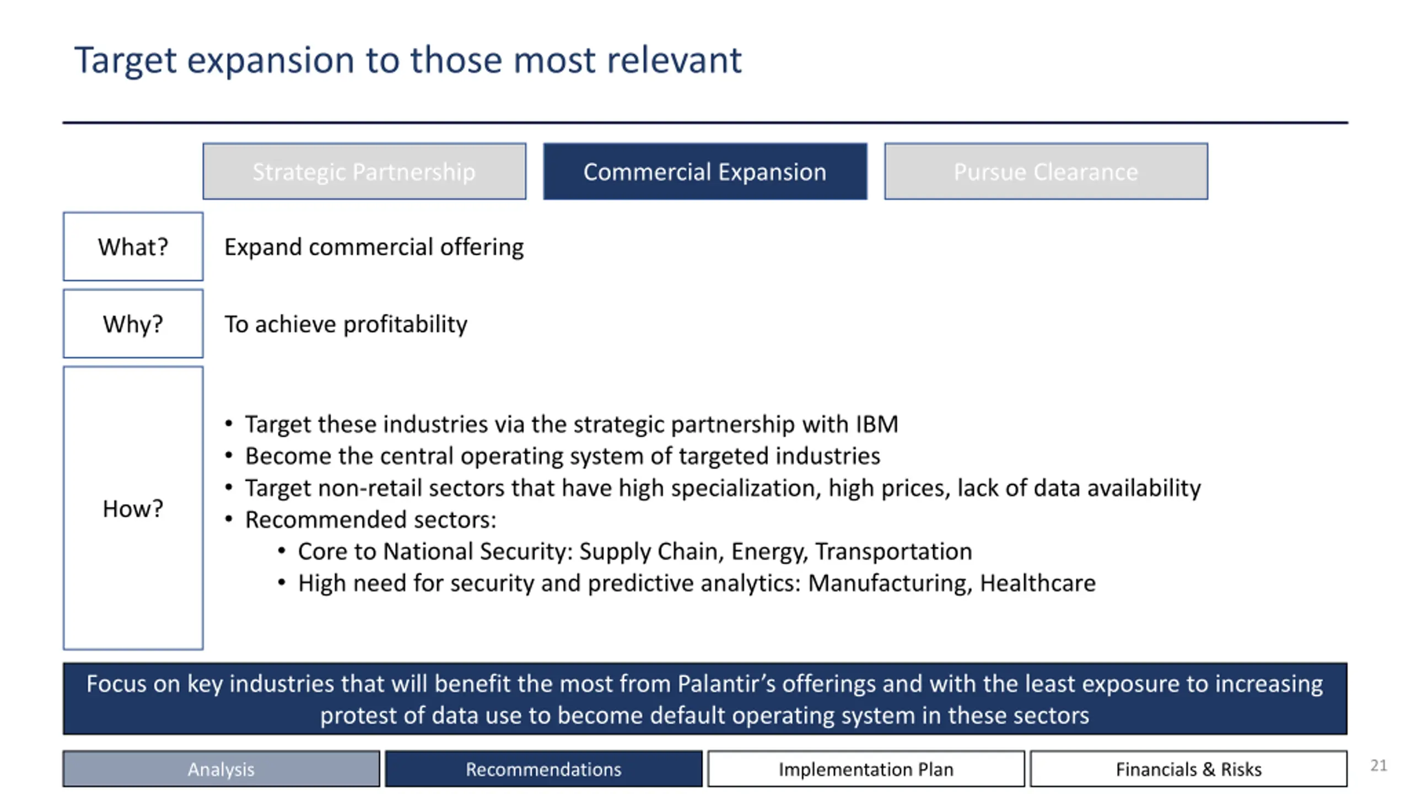Click the Strategic Partnership tab box
The width and height of the screenshot is (1411, 794).
(x=364, y=171)
